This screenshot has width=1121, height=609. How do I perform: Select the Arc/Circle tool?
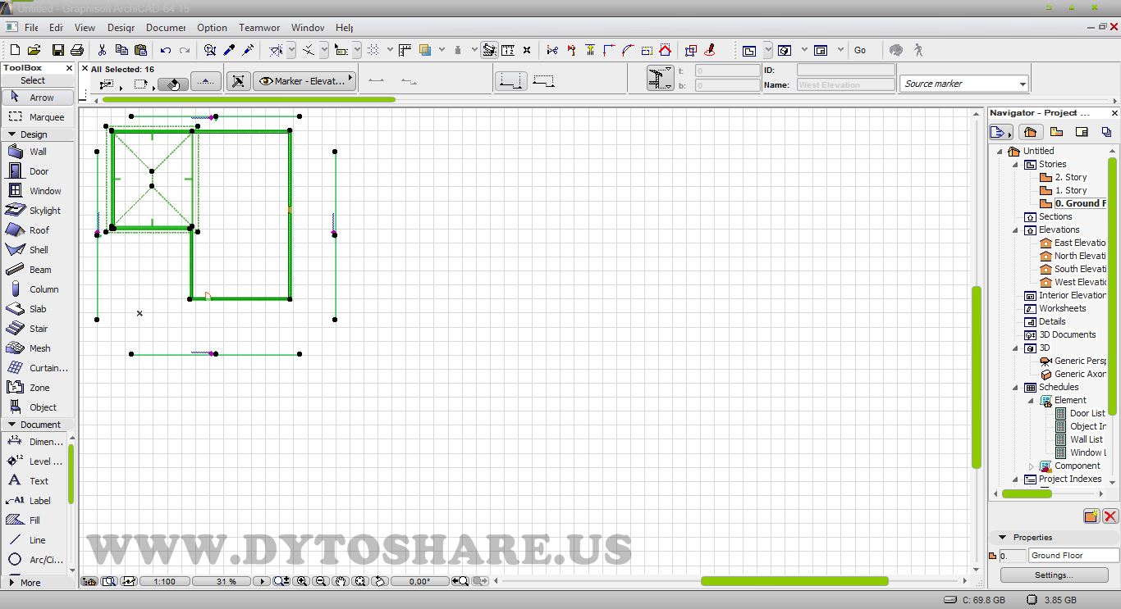[34, 560]
